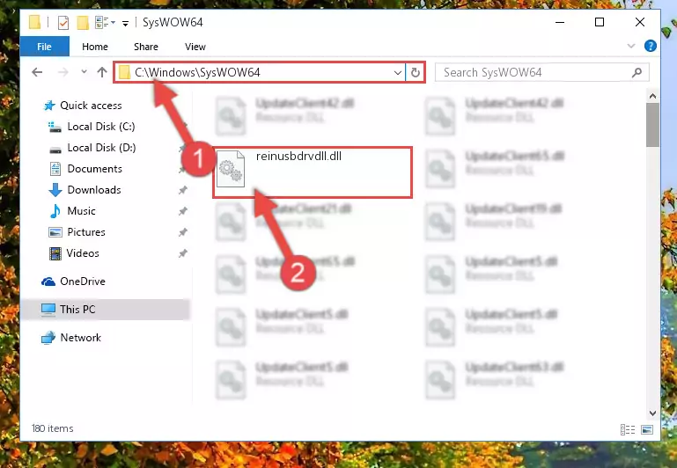Click the Back navigation arrow
Image resolution: width=677 pixels, height=468 pixels.
(37, 72)
